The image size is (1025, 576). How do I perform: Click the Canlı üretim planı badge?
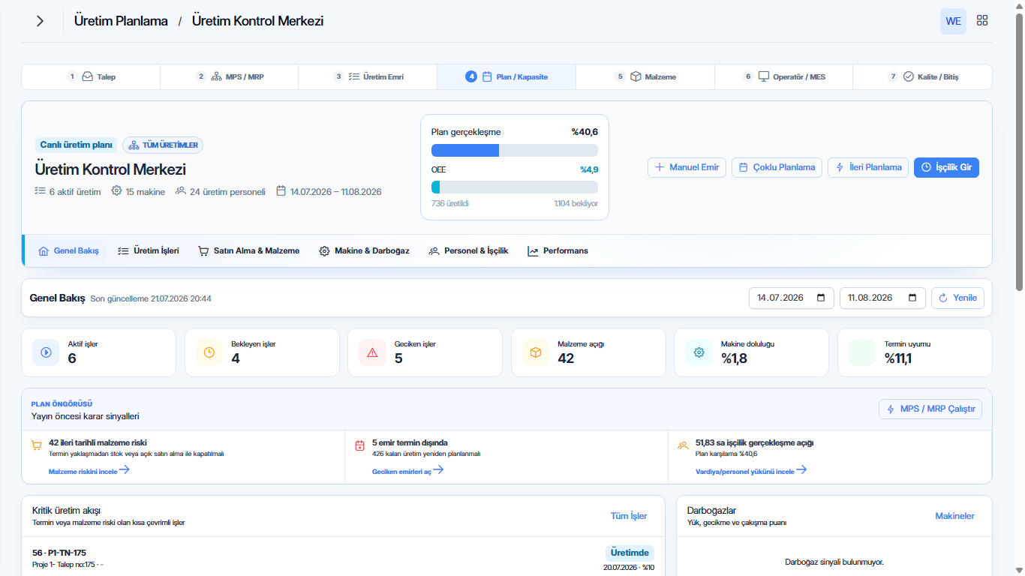click(77, 145)
